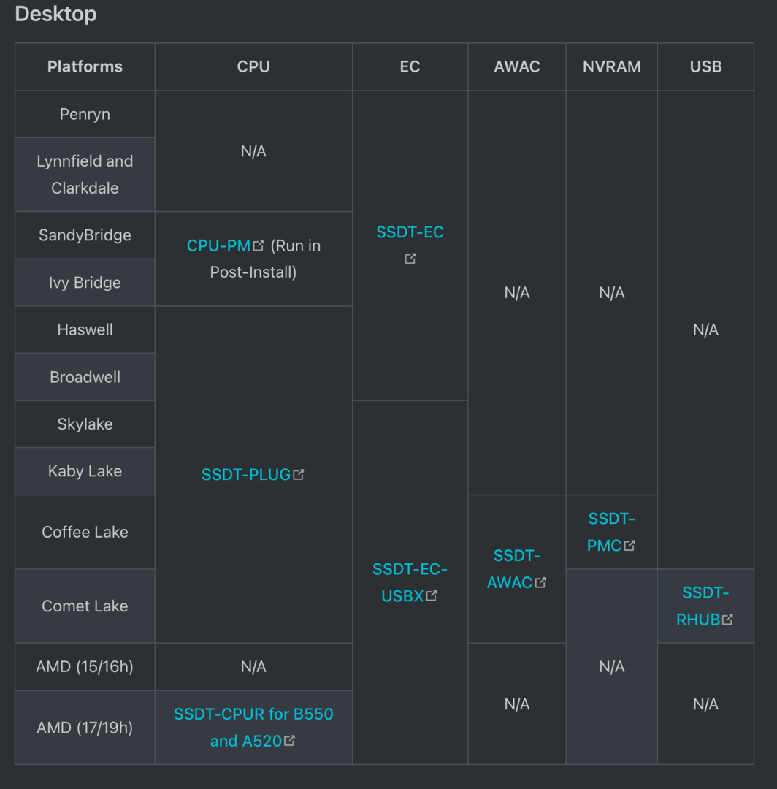Screen dimensions: 777x789
Task: Click the Platforms column header
Action: pyautogui.click(x=85, y=66)
